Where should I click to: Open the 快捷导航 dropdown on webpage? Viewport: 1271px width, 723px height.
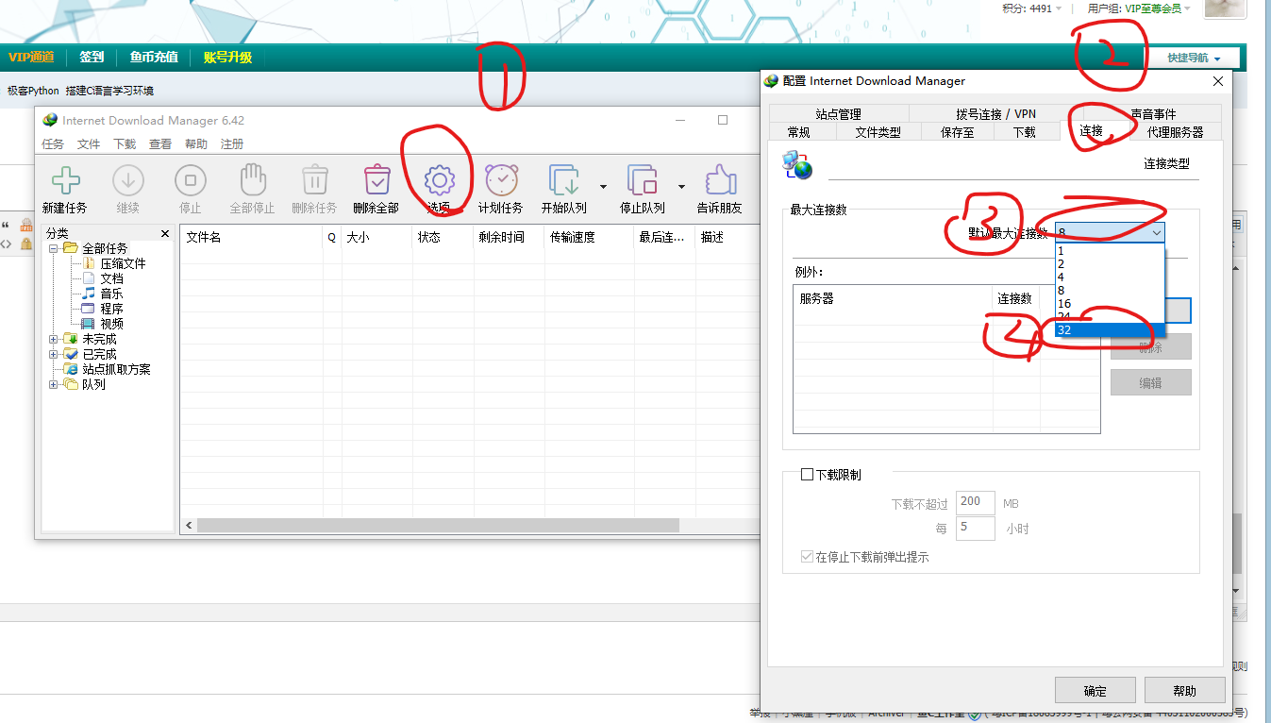point(1194,58)
